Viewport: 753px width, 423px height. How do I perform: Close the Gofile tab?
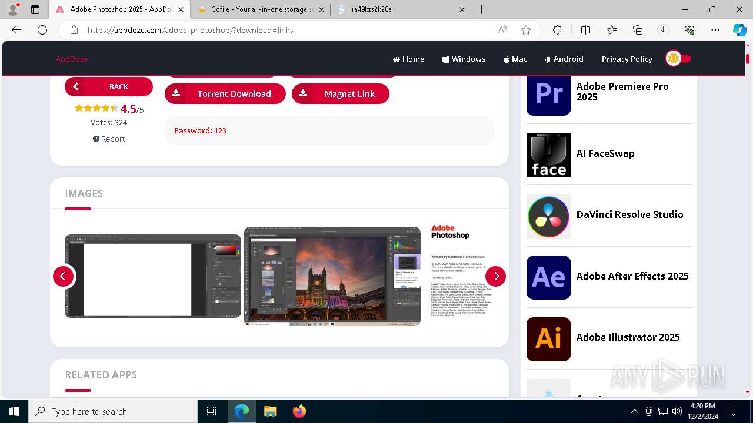[322, 9]
